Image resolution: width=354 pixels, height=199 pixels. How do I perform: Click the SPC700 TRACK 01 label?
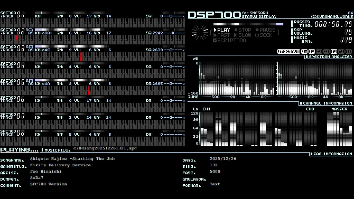[x=12, y=14]
